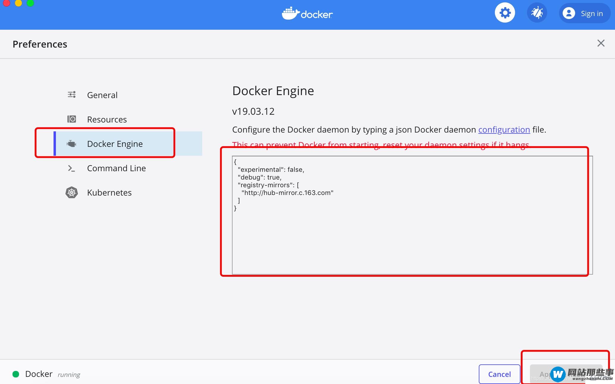The width and height of the screenshot is (615, 384).
Task: Switch to General preferences tab
Action: tap(102, 94)
